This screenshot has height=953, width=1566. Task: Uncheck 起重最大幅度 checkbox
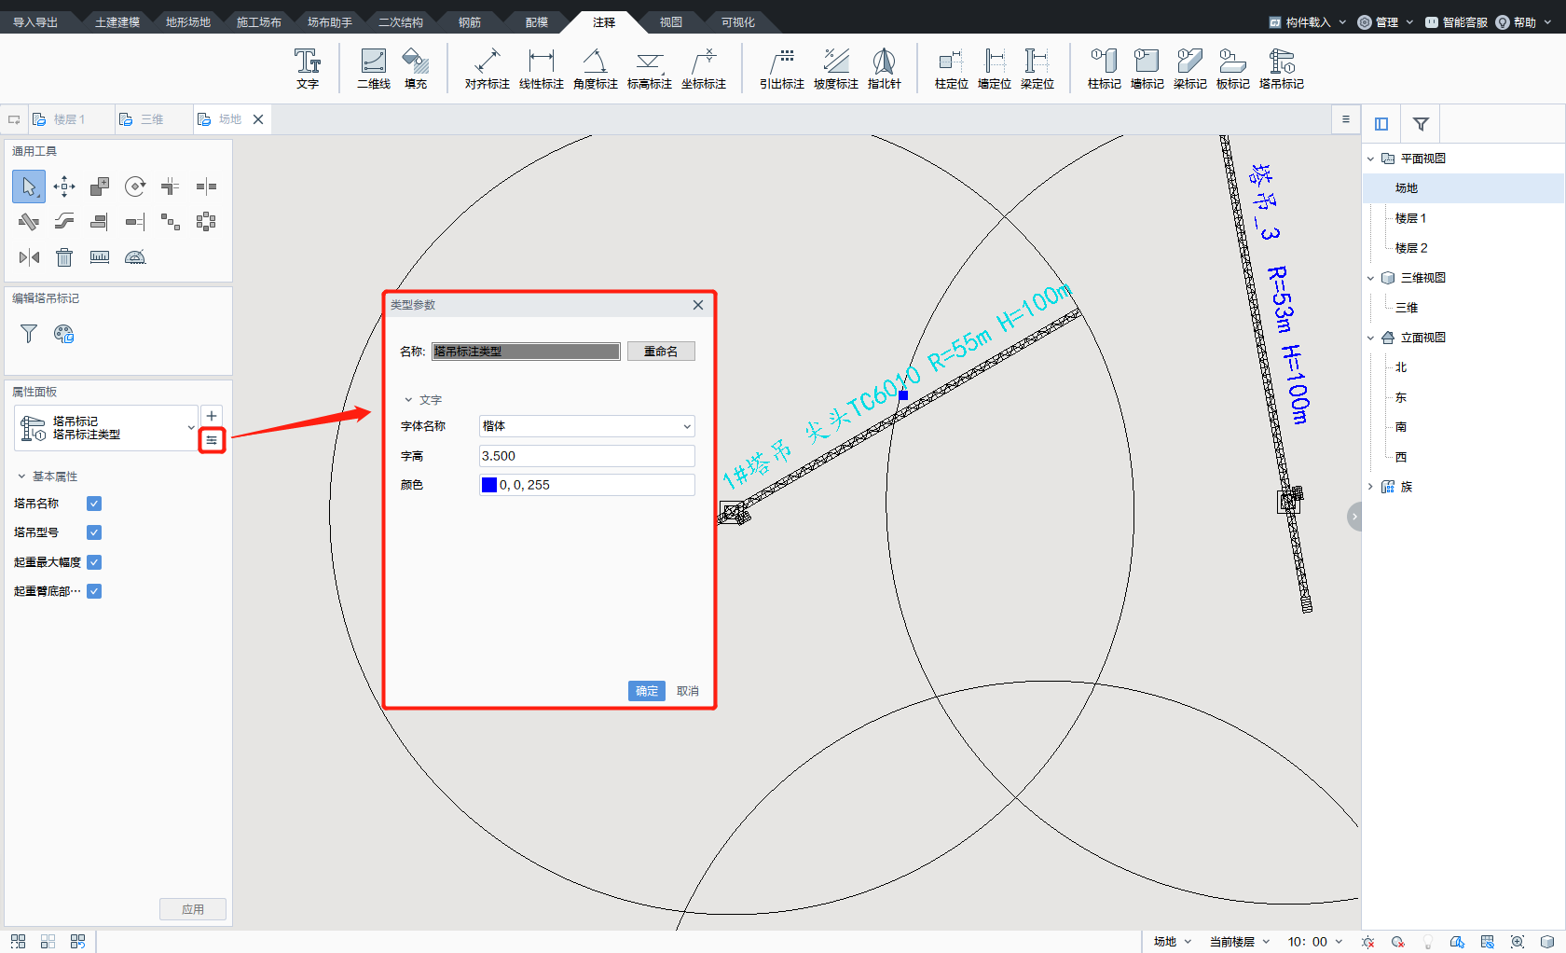pos(94,562)
